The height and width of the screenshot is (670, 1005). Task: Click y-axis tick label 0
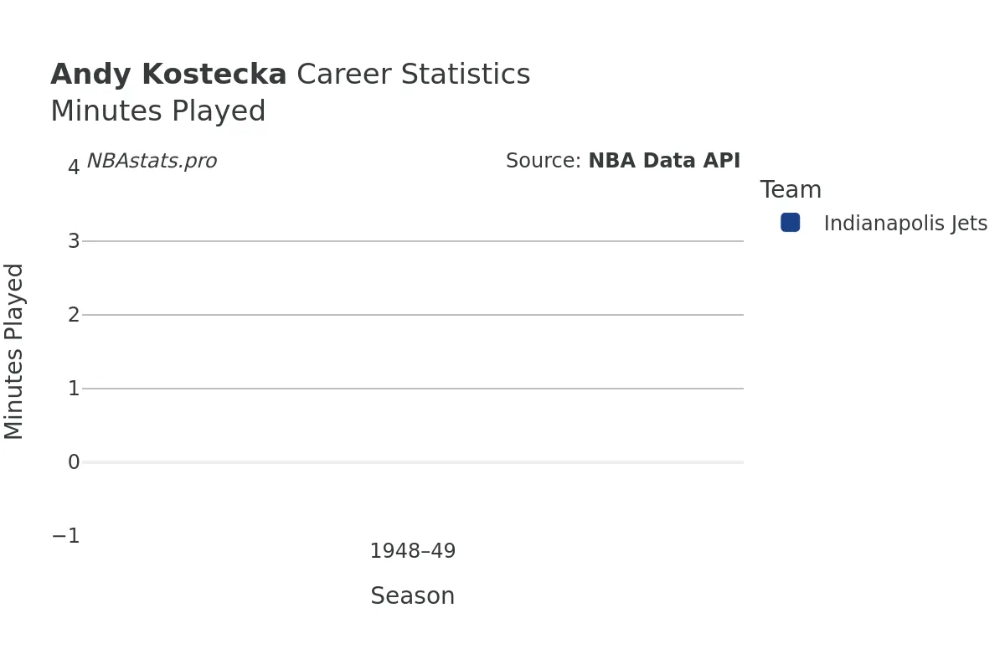coord(74,462)
